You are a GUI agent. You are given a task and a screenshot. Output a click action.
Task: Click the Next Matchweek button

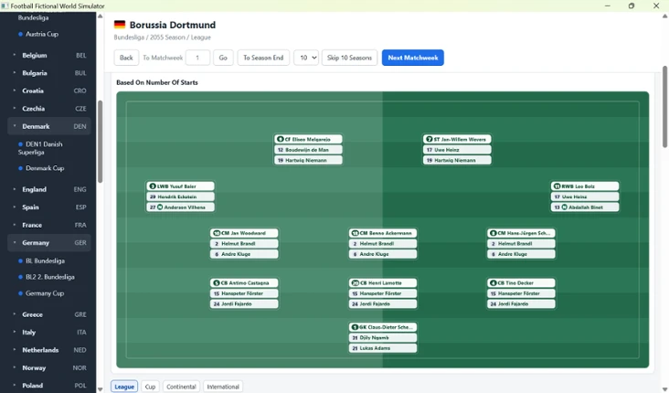[412, 58]
